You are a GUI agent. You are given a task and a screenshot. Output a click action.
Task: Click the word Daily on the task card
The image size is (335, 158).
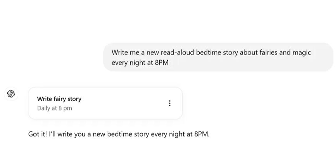(x=44, y=108)
